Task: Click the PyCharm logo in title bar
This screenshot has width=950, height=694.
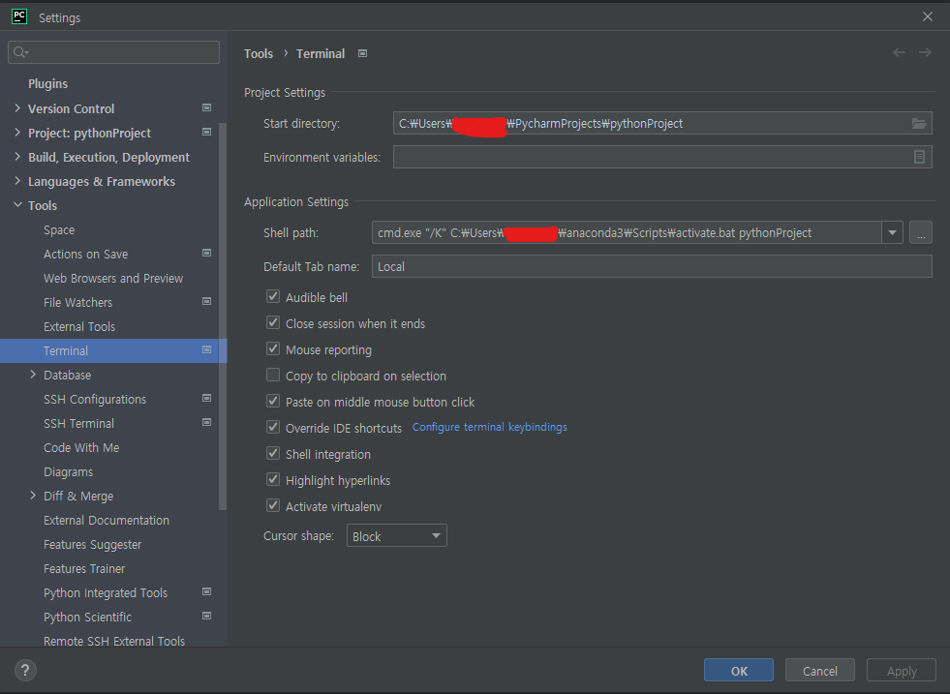Action: (x=19, y=16)
